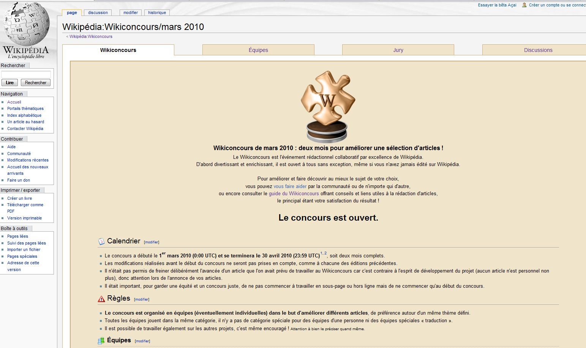Click Essayer la bêta Açai link

(497, 5)
